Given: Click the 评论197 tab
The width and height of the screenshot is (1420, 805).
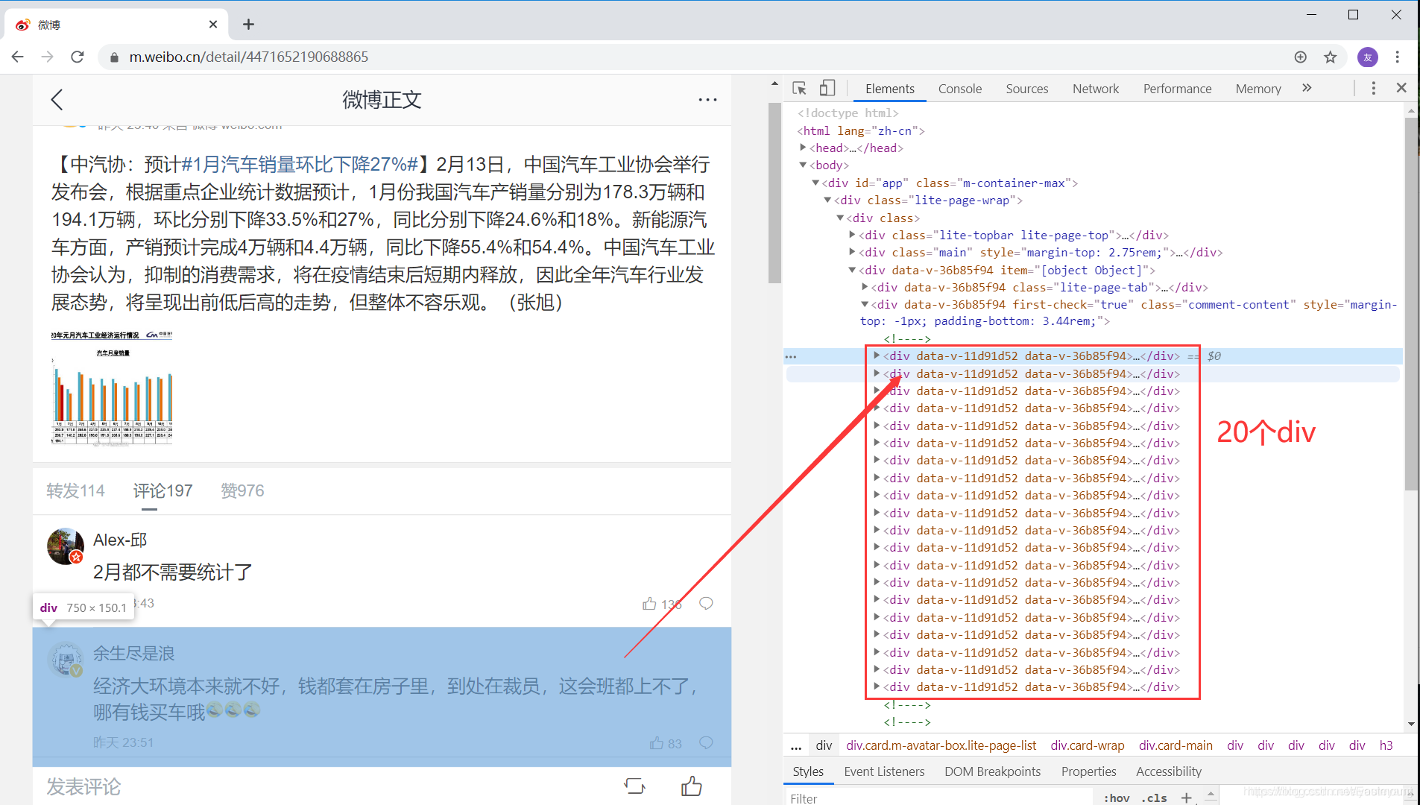Looking at the screenshot, I should [x=162, y=490].
